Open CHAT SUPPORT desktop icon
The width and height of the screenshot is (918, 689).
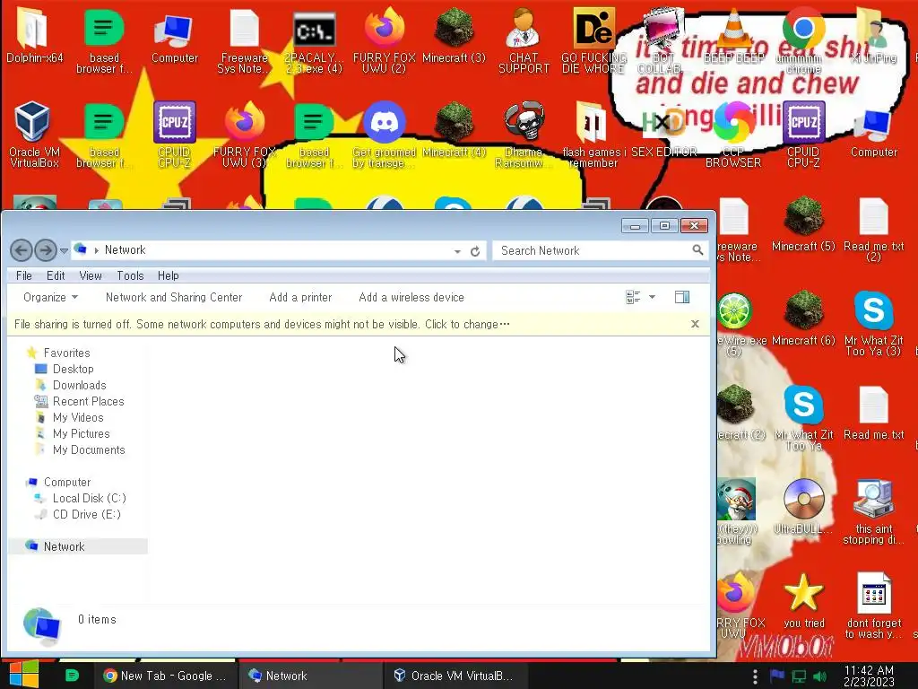524,39
